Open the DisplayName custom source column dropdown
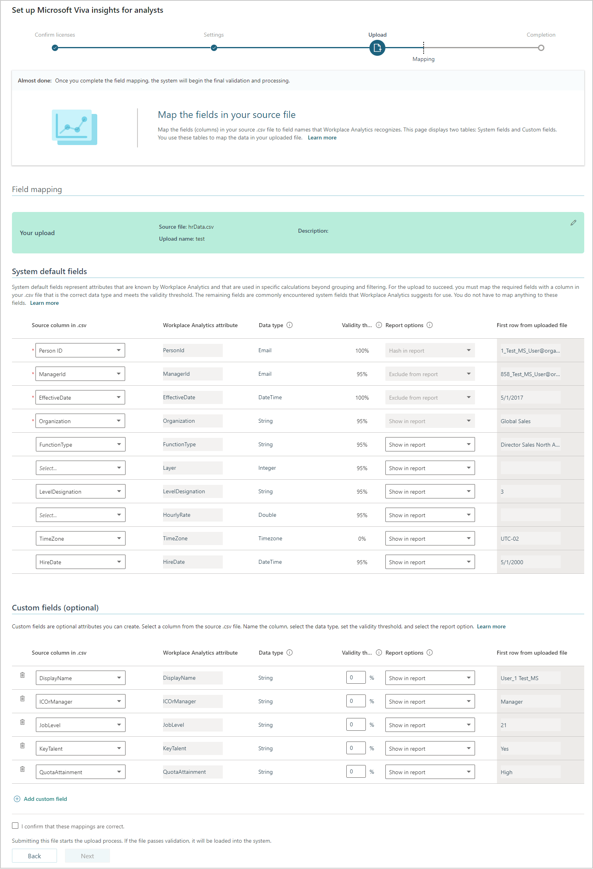Screen dimensions: 593x869 [x=81, y=678]
